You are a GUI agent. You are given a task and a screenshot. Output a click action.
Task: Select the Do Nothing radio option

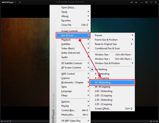pyautogui.click(x=112, y=69)
